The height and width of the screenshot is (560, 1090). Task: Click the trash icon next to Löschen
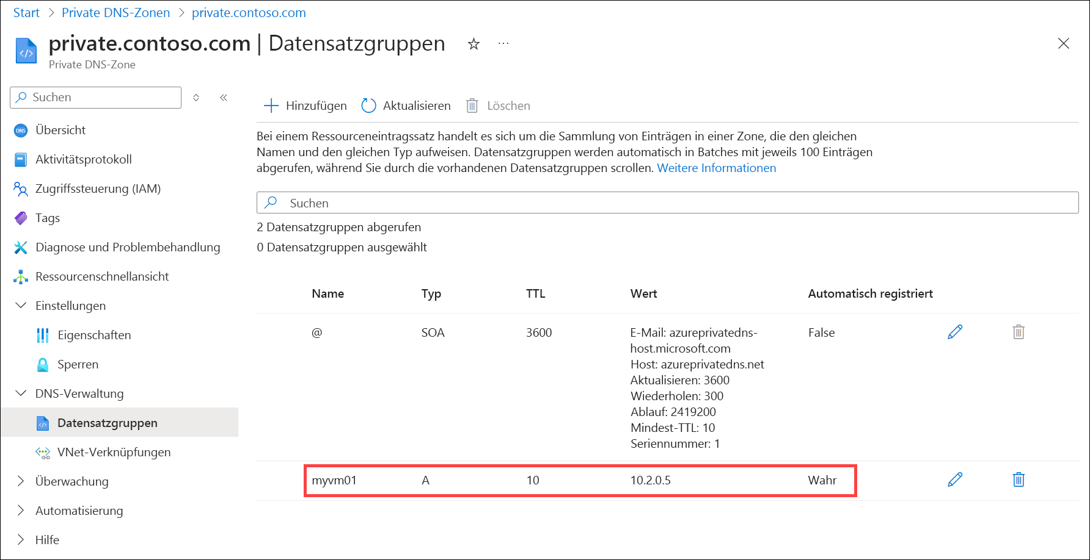pyautogui.click(x=472, y=106)
